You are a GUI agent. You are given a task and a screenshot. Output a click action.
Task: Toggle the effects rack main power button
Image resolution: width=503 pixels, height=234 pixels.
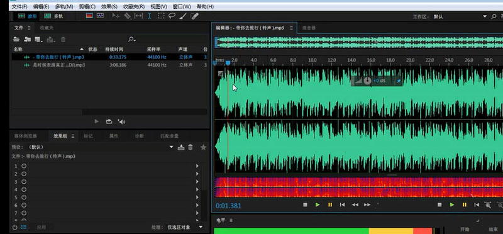[14, 227]
